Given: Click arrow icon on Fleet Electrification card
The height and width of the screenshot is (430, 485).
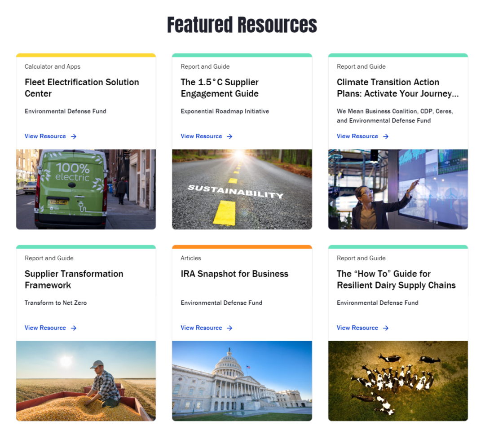Looking at the screenshot, I should (x=74, y=136).
